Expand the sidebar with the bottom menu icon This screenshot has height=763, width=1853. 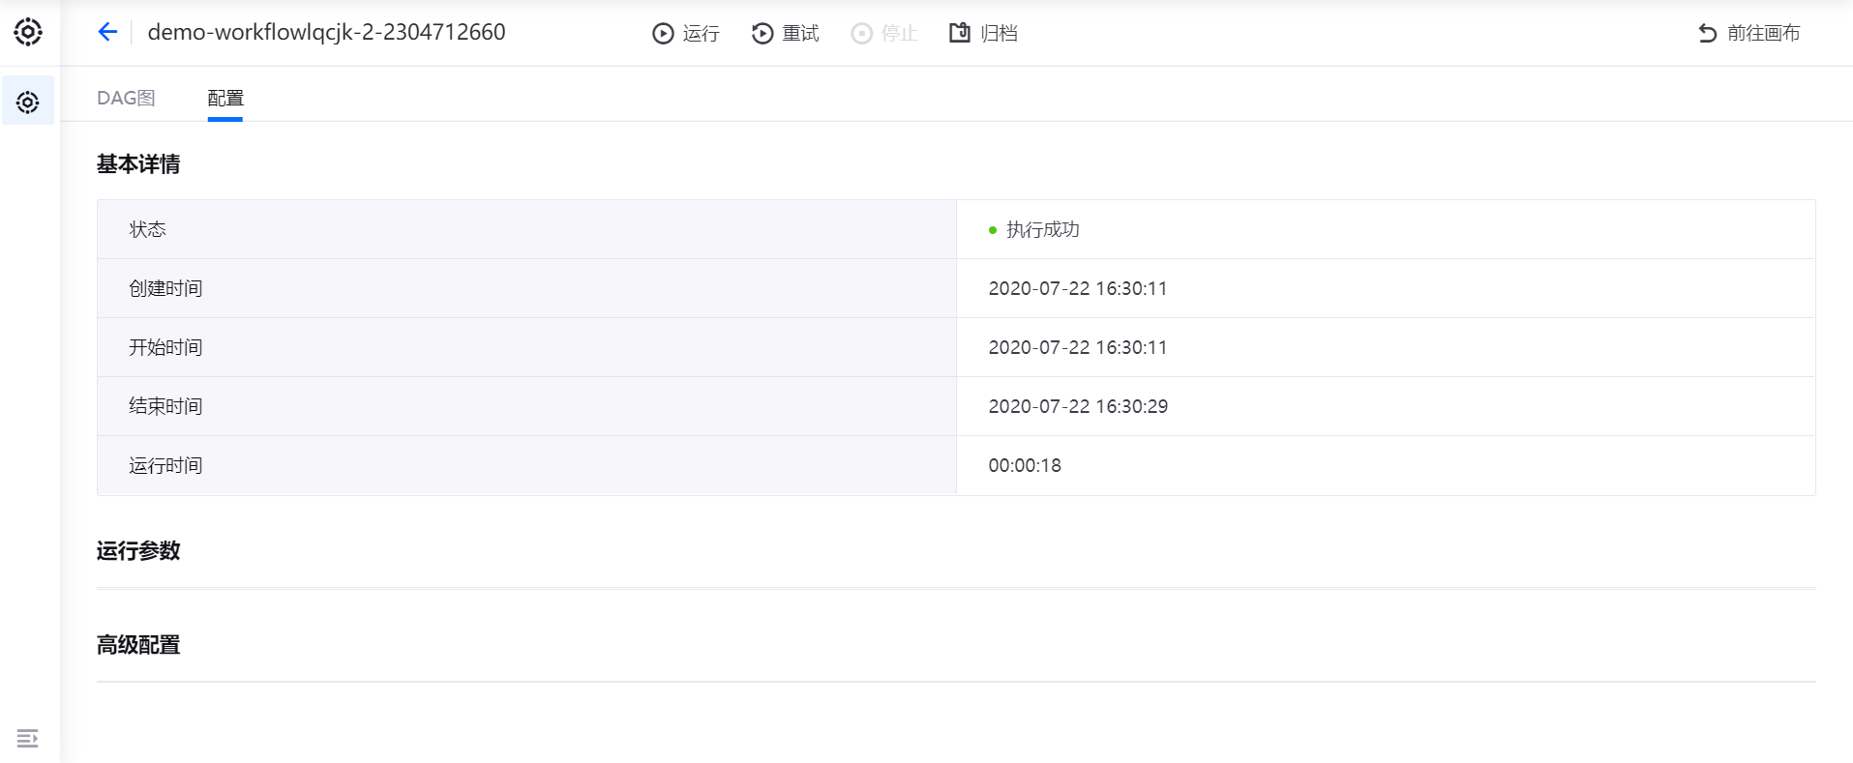(28, 738)
